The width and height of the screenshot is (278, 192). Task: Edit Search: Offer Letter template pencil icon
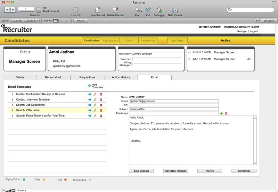tap(95, 110)
